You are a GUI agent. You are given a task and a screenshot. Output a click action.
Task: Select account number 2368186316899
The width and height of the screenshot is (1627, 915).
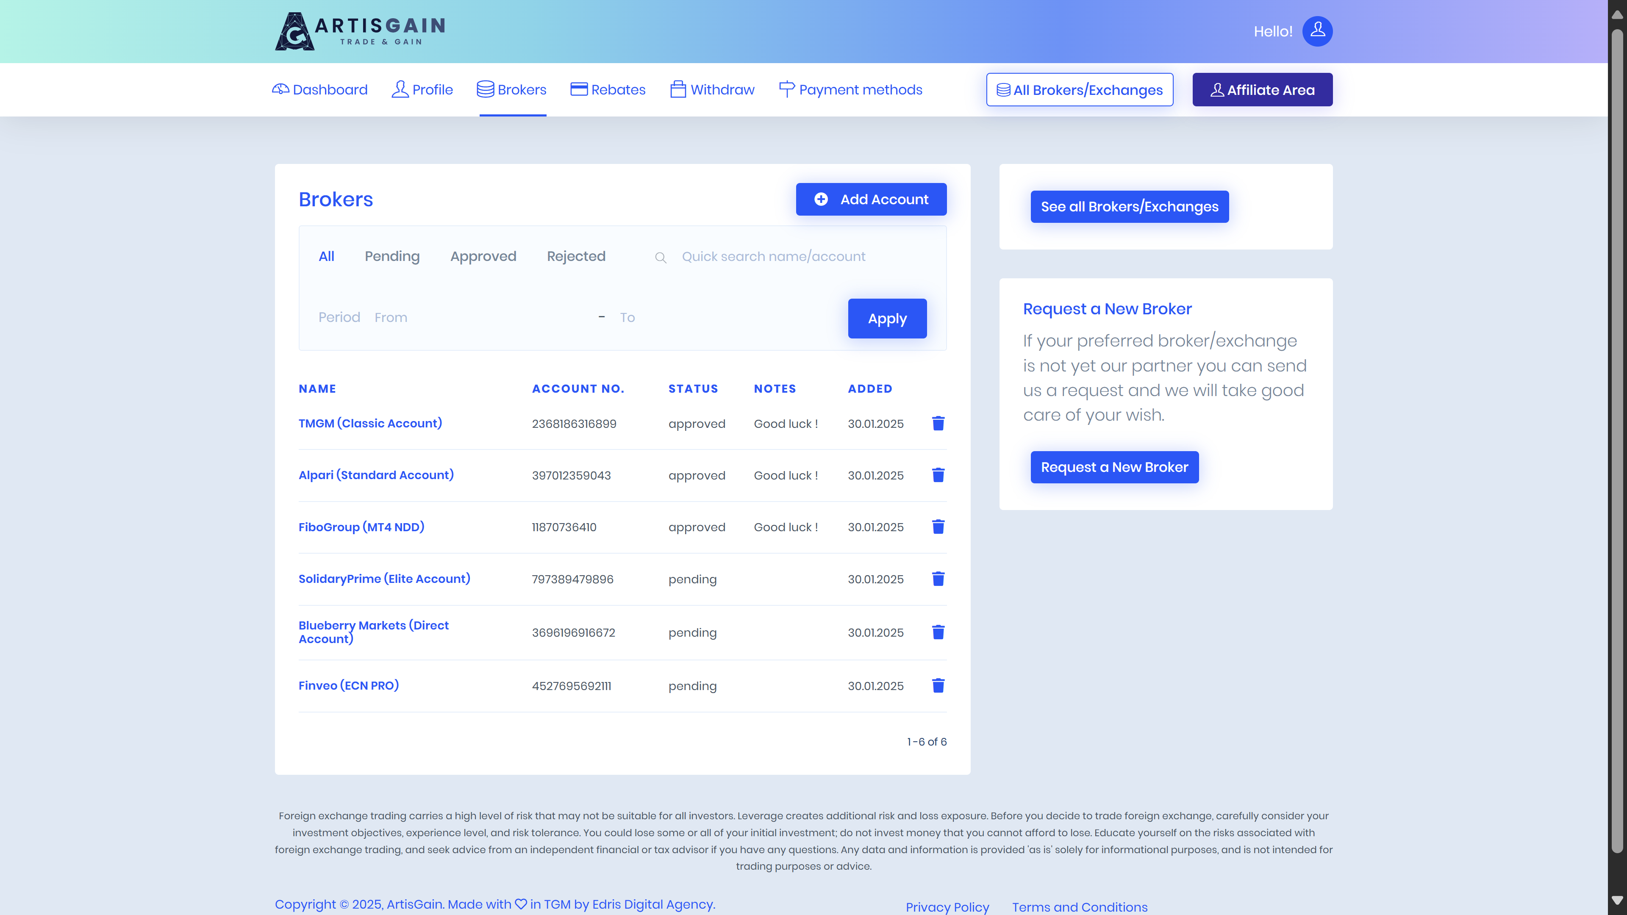(574, 424)
